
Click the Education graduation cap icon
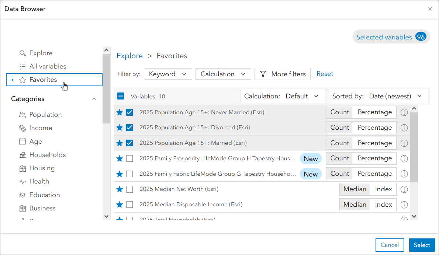(23, 195)
